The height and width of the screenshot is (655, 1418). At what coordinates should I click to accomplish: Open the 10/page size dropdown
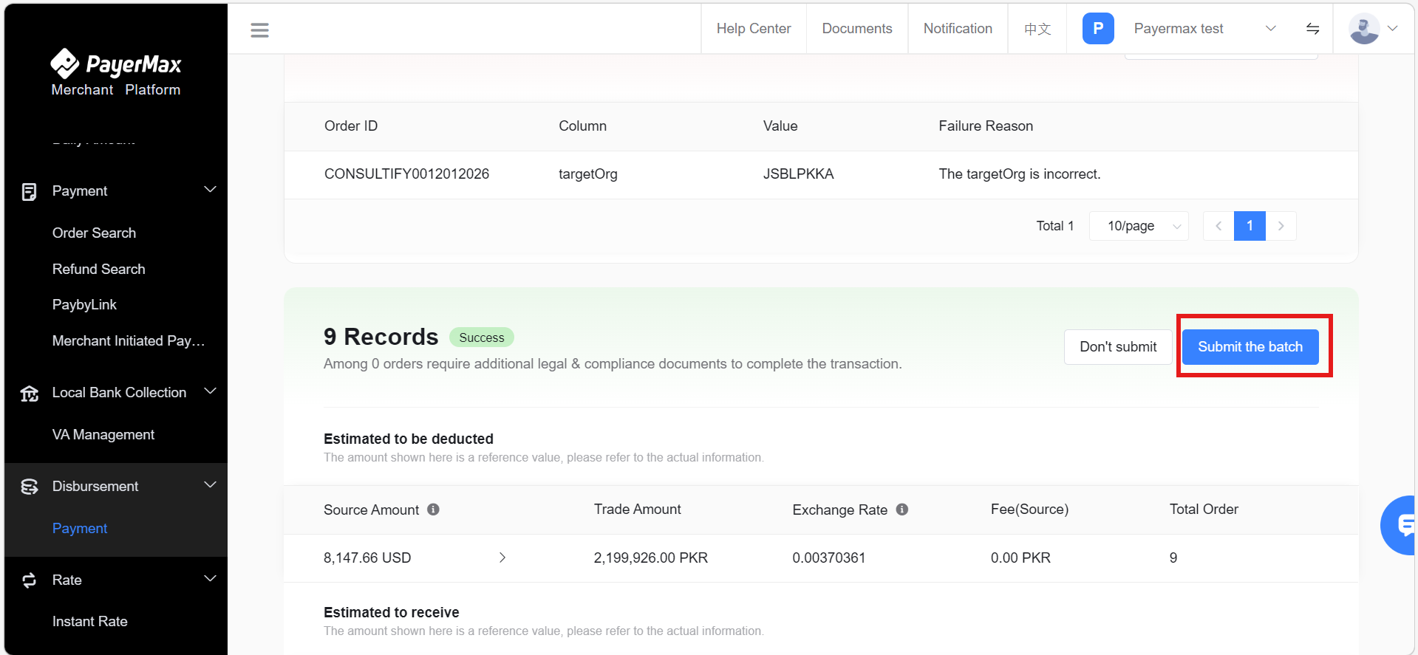[x=1139, y=226]
